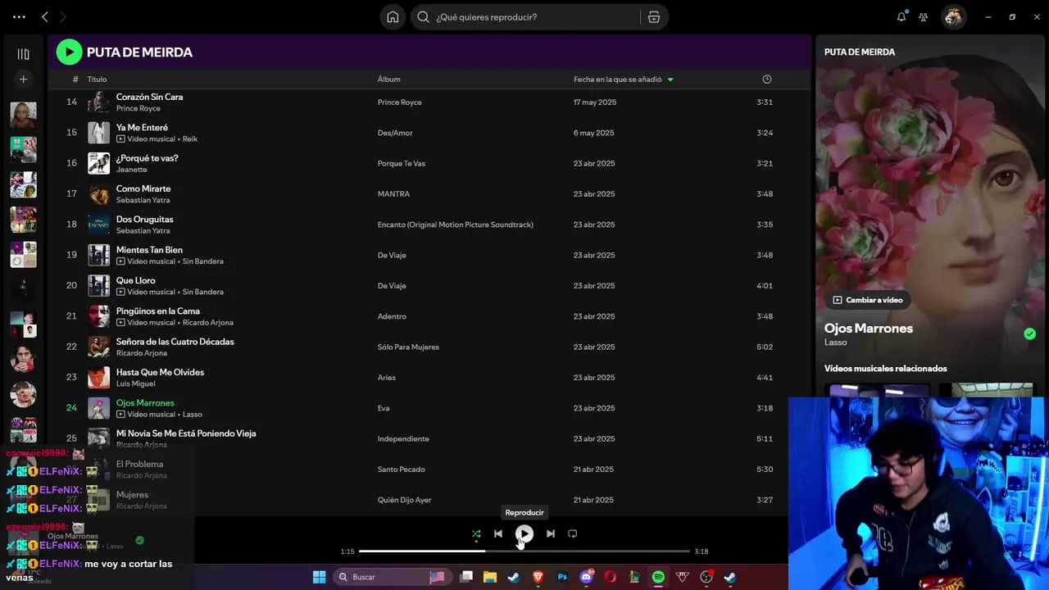Viewport: 1049px width, 590px height.
Task: Open Discord from taskbar
Action: [x=586, y=577]
